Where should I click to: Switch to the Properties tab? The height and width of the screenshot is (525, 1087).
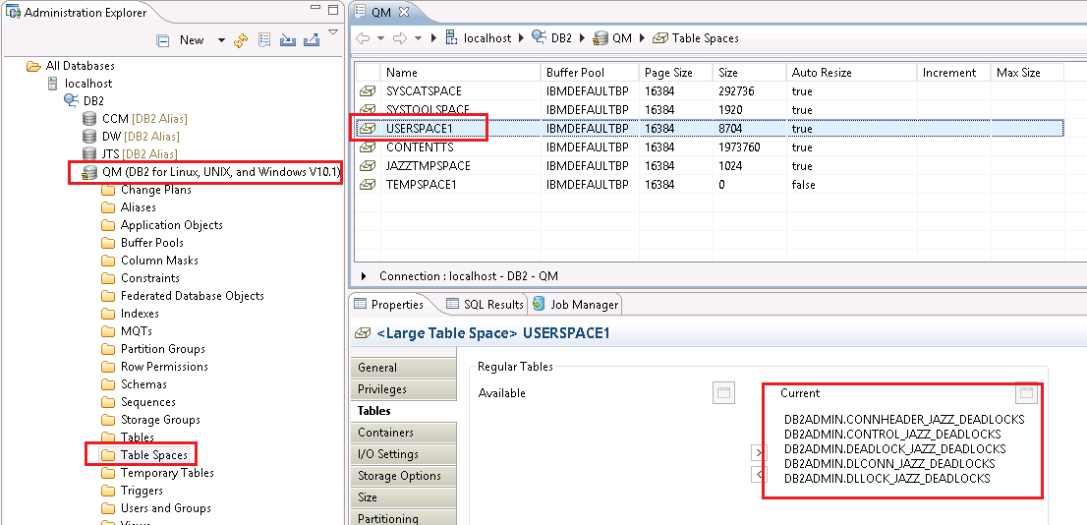click(389, 304)
